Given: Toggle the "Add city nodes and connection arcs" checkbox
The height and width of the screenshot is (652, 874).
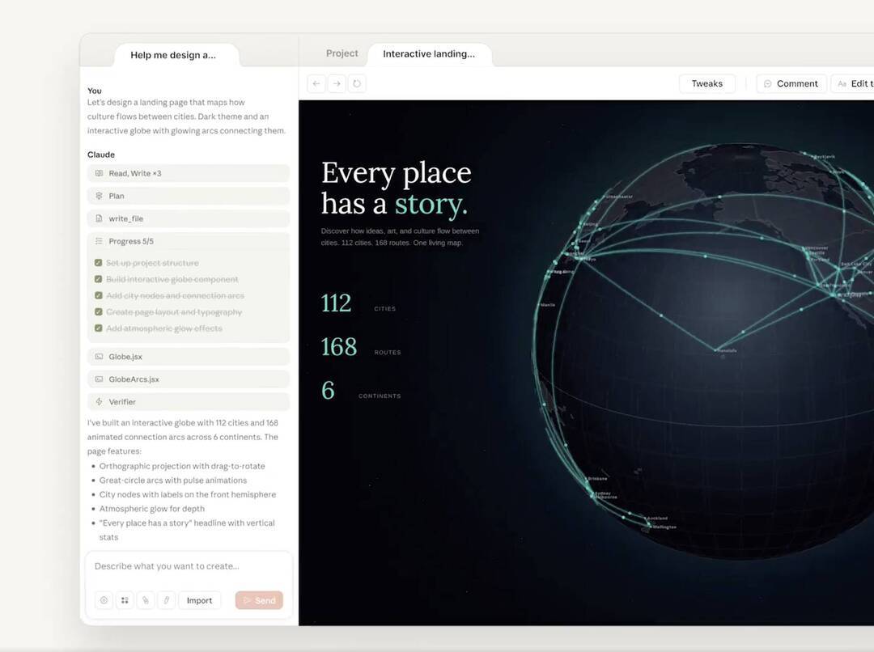Looking at the screenshot, I should (x=99, y=295).
